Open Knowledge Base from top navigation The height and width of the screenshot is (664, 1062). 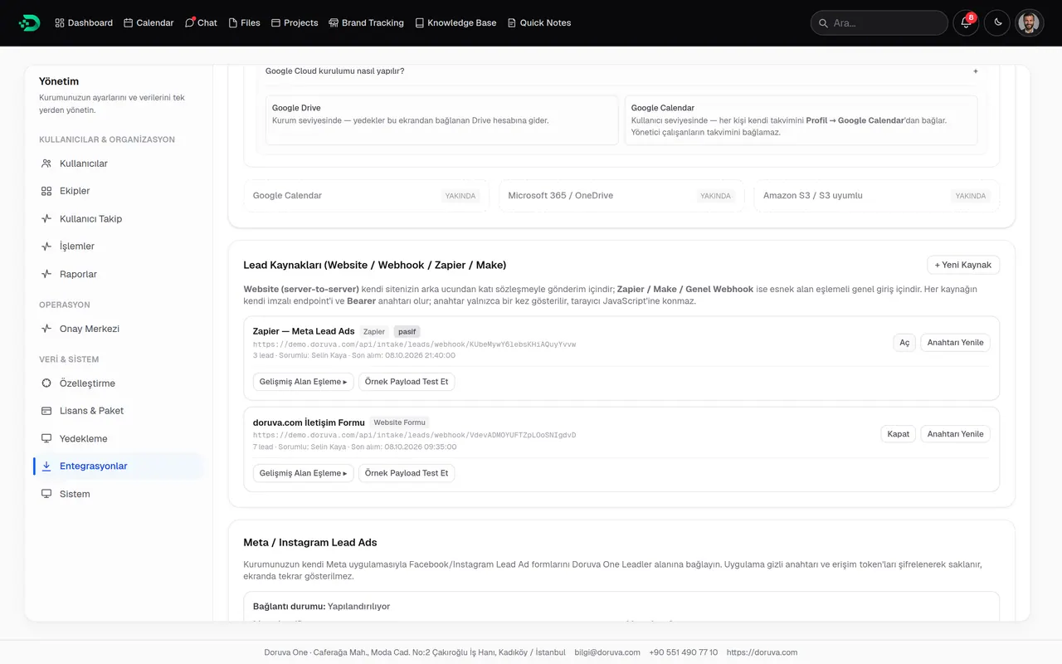coord(455,23)
